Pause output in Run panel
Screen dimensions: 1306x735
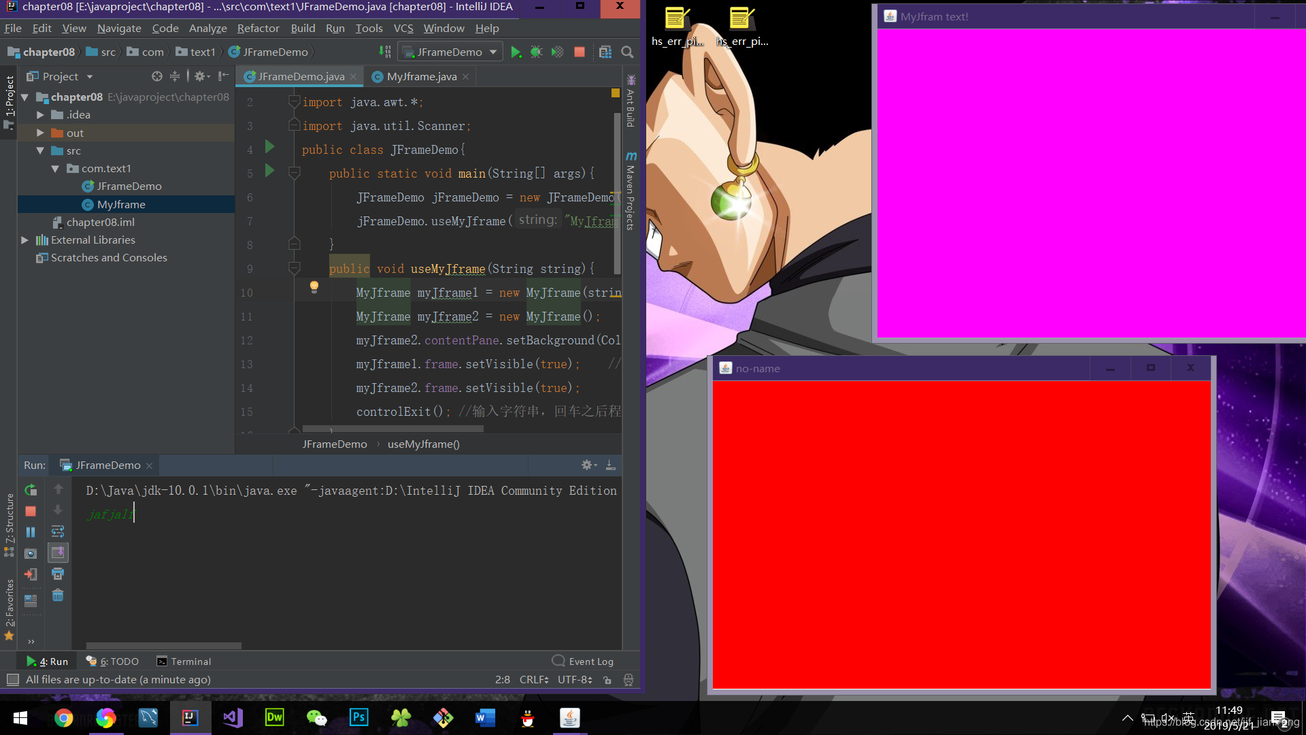31,532
